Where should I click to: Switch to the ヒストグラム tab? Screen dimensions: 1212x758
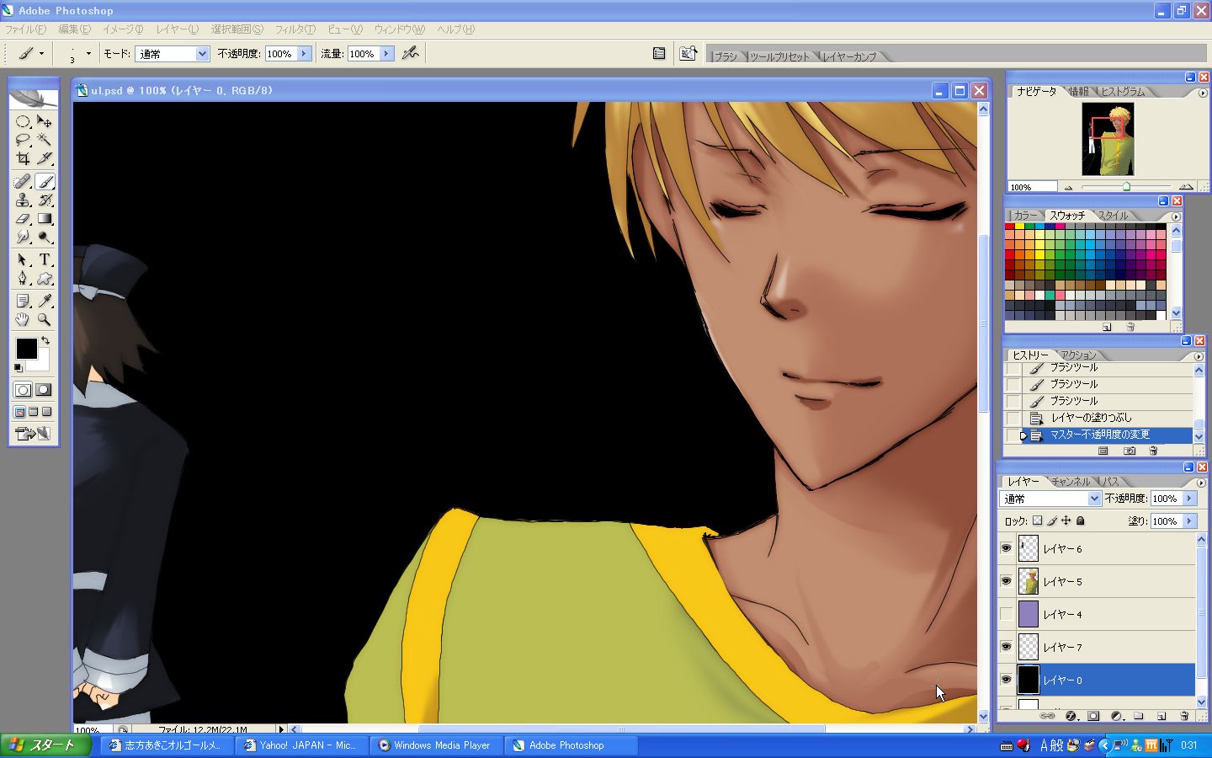1123,92
